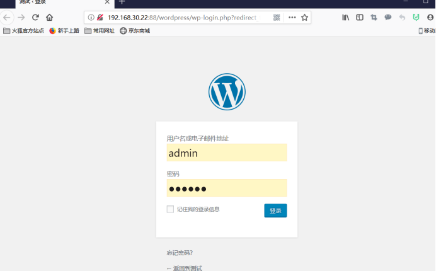Open the Firefox account avatar icon

click(430, 18)
